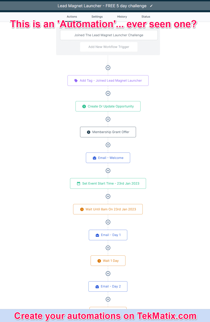The image size is (210, 322).
Task: Click plus icon below Email - Welcome step
Action: 108,171
